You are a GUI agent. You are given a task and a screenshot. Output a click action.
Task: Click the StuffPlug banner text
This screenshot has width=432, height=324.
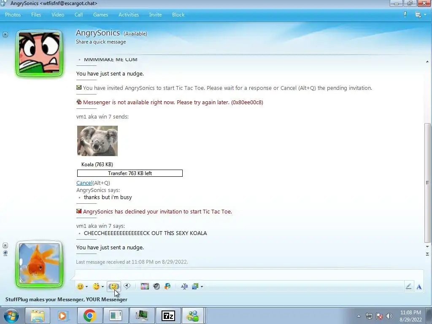(x=66, y=300)
